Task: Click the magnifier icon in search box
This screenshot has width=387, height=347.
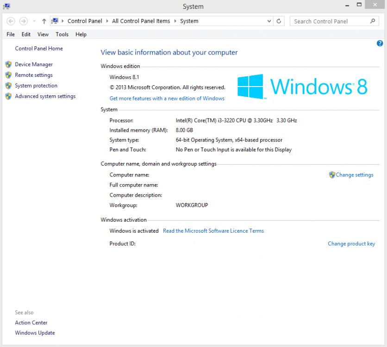Action: coord(372,21)
